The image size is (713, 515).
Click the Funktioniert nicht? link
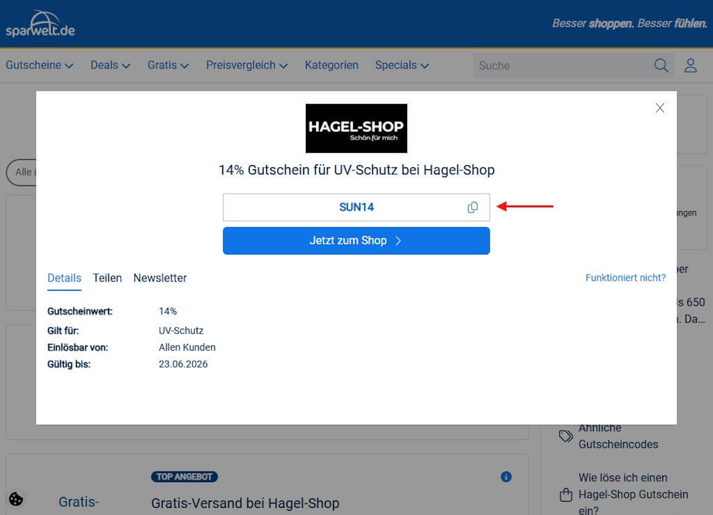[626, 278]
